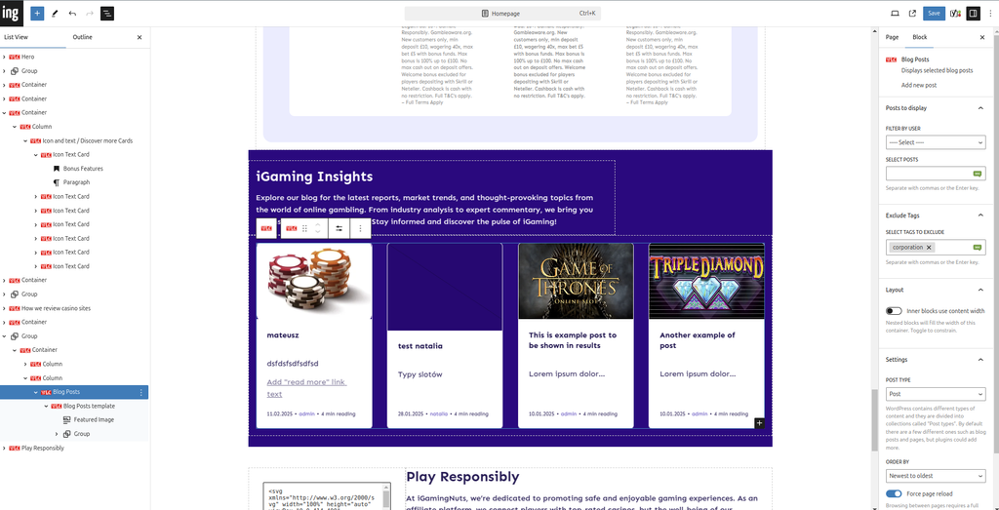This screenshot has width=999, height=510.
Task: Toggle the Settings sidebar icon
Action: click(973, 14)
